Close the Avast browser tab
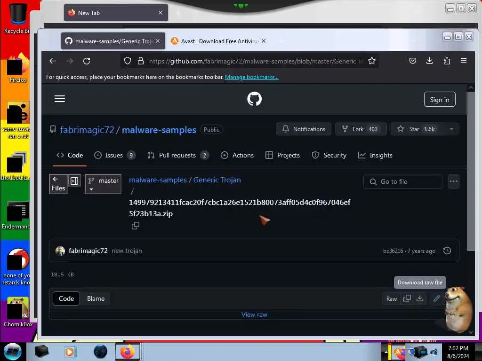The image size is (482, 361). [x=264, y=41]
